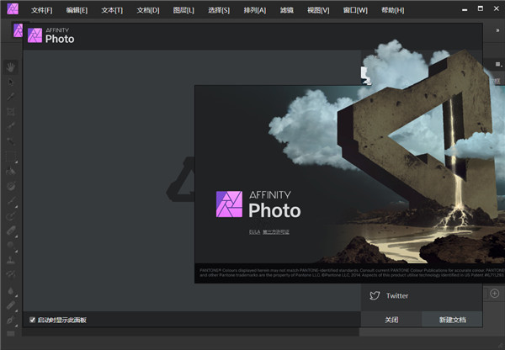The height and width of the screenshot is (350, 505).
Task: Click the Twitter bird icon
Action: tap(375, 295)
